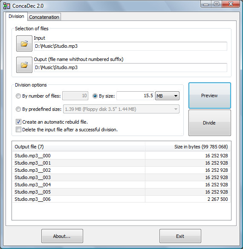This screenshot has height=249, width=243.
Task: Open the Output file browse folder icon
Action: (24, 65)
